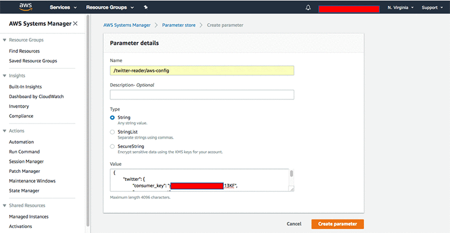Click the AWS logo home icon

pyautogui.click(x=25, y=7)
